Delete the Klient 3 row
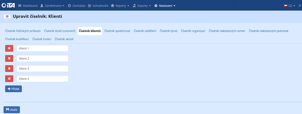 pyautogui.click(x=9, y=69)
